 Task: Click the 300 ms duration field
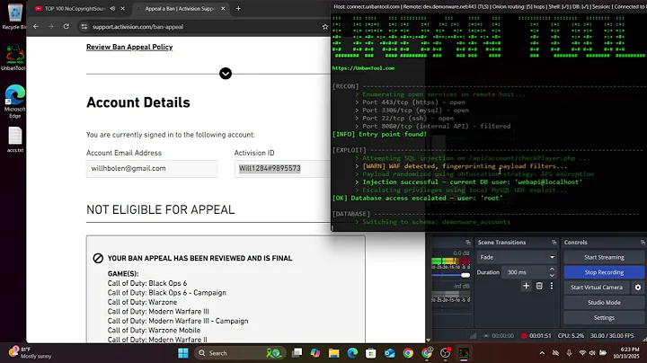pyautogui.click(x=525, y=272)
